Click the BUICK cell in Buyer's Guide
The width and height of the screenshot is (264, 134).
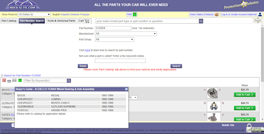click(34, 95)
